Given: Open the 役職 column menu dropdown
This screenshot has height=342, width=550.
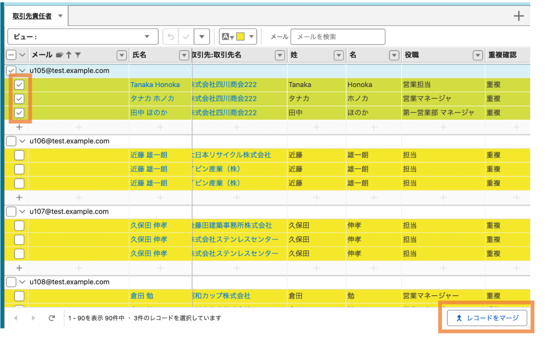Looking at the screenshot, I should point(477,55).
